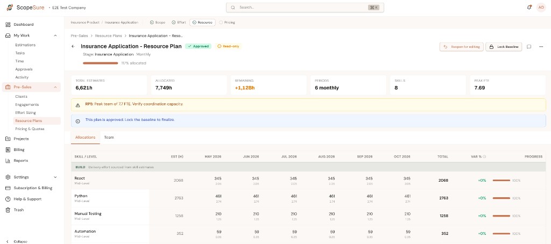Click the Pre-Sales briefcase icon

pyautogui.click(x=8, y=87)
